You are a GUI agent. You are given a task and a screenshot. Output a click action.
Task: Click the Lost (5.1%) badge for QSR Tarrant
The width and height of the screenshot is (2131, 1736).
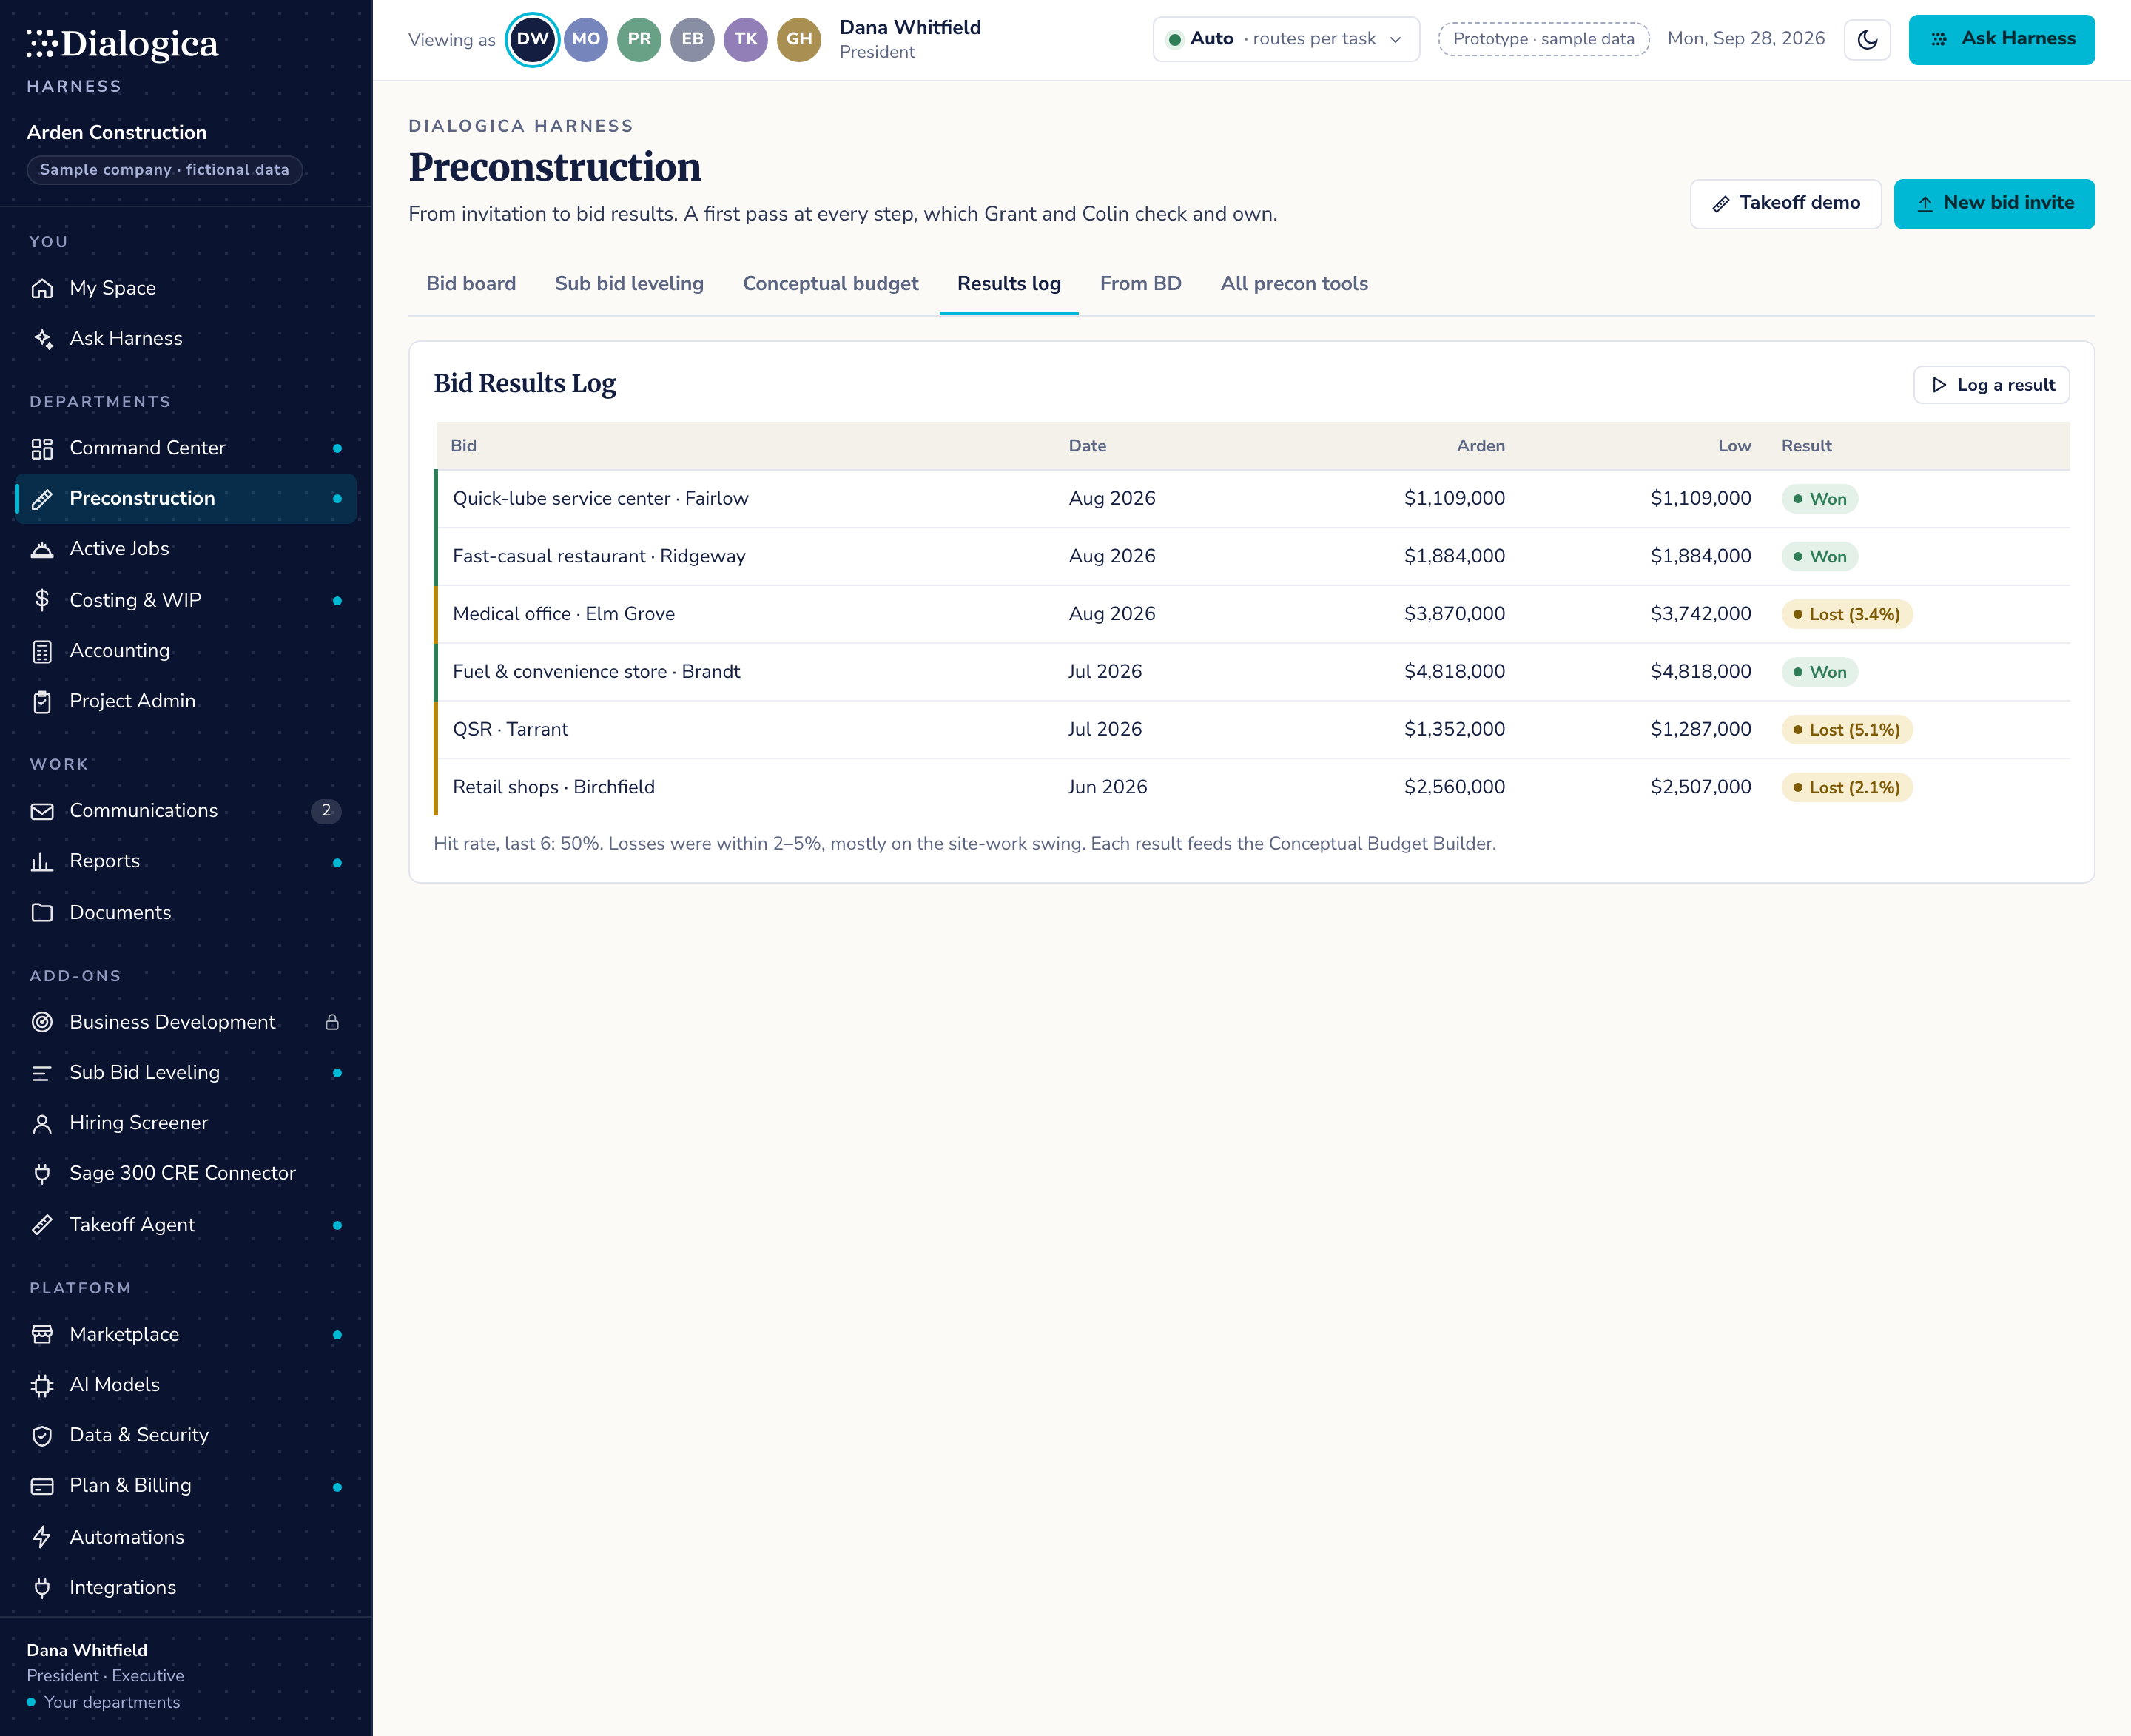click(1847, 730)
